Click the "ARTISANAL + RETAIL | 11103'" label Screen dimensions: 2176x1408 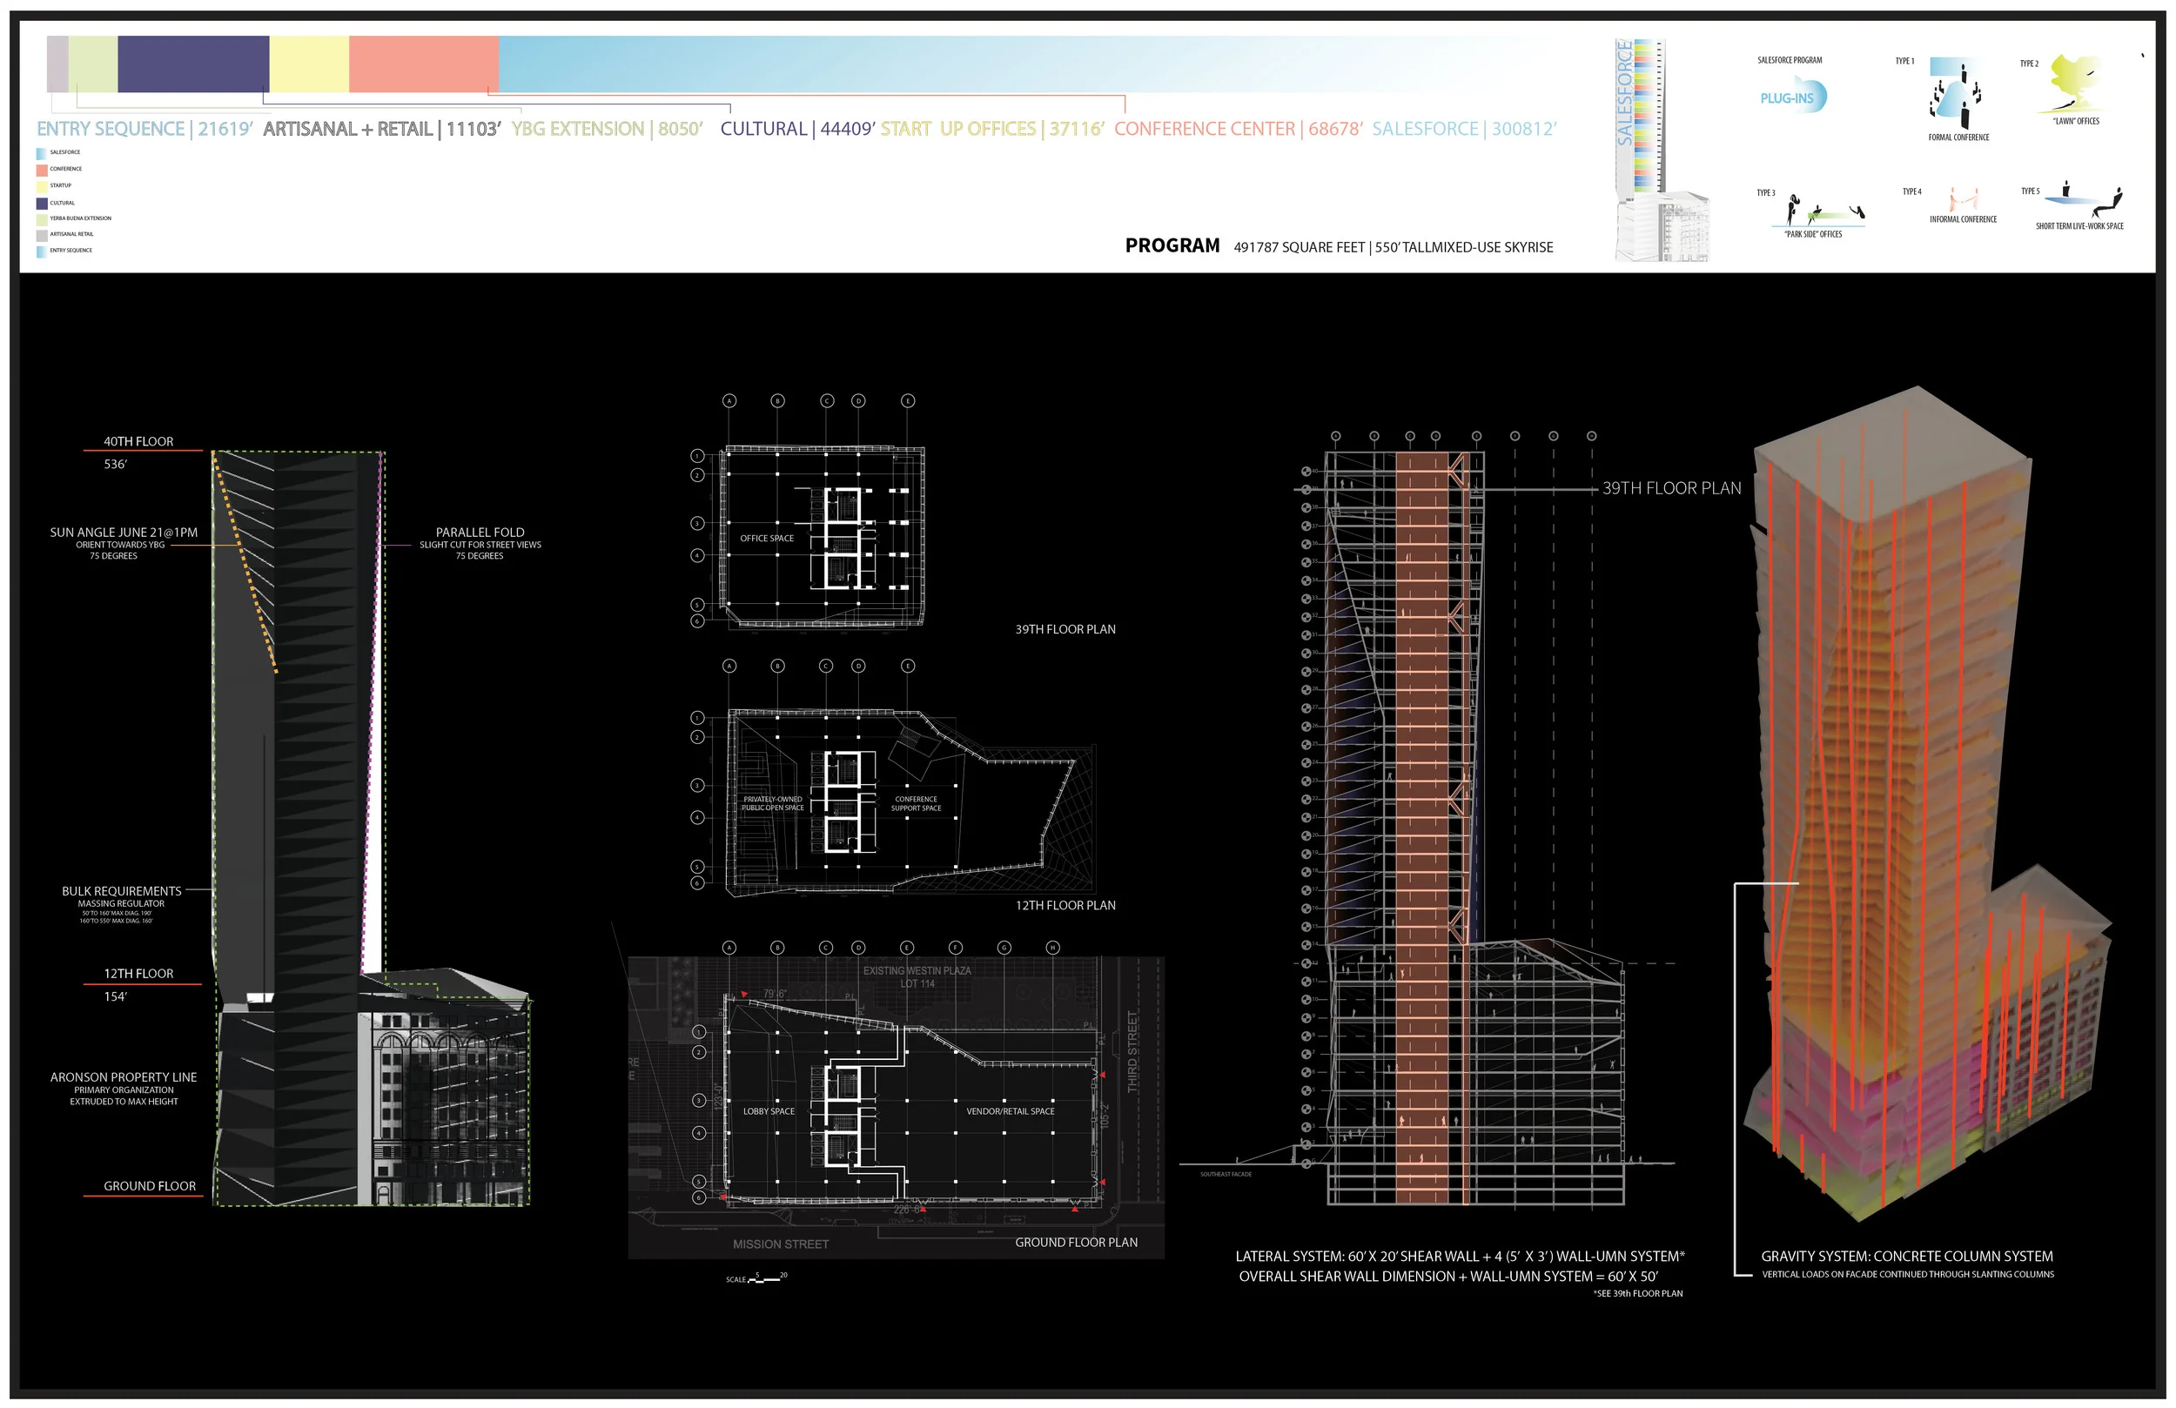pos(381,129)
